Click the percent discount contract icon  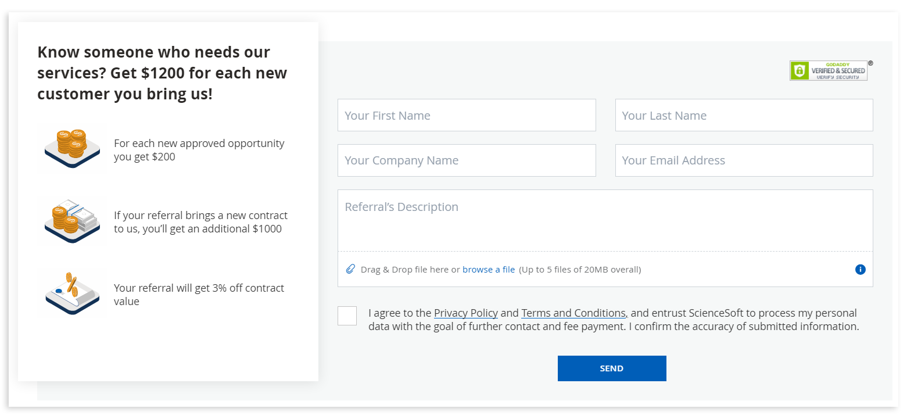(72, 293)
